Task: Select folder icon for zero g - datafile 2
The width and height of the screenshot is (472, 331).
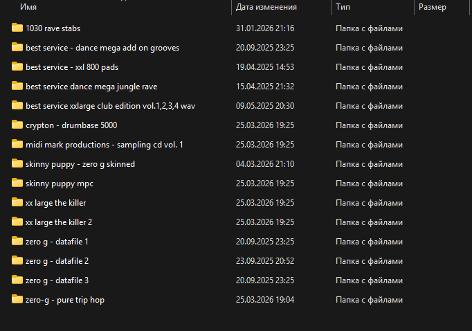Action: (17, 261)
